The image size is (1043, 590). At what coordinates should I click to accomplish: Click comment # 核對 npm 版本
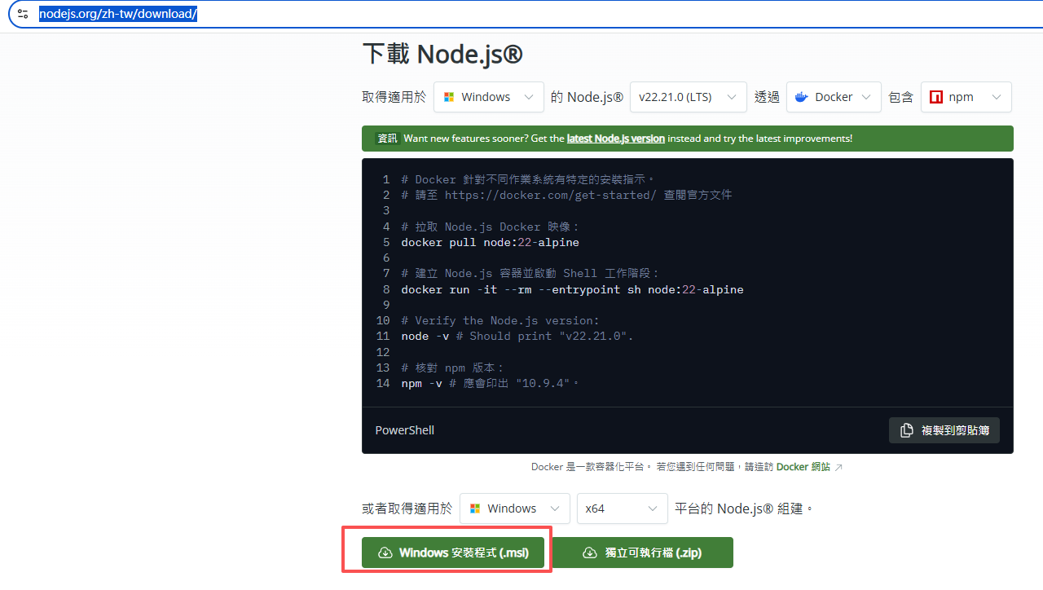453,368
